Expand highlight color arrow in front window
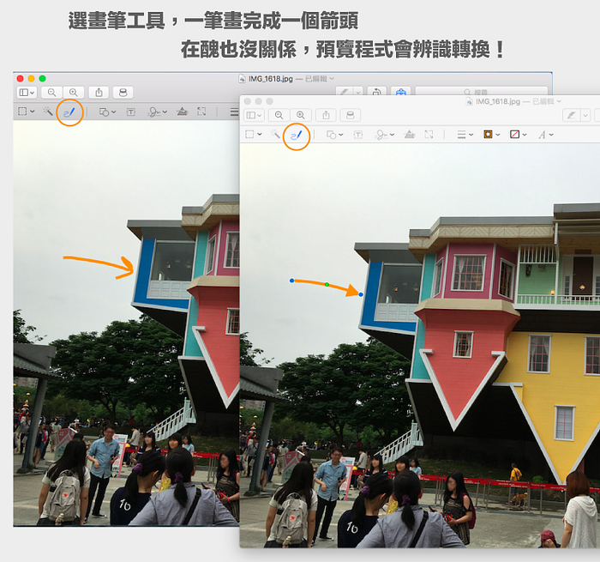The height and width of the screenshot is (562, 600). [585, 115]
